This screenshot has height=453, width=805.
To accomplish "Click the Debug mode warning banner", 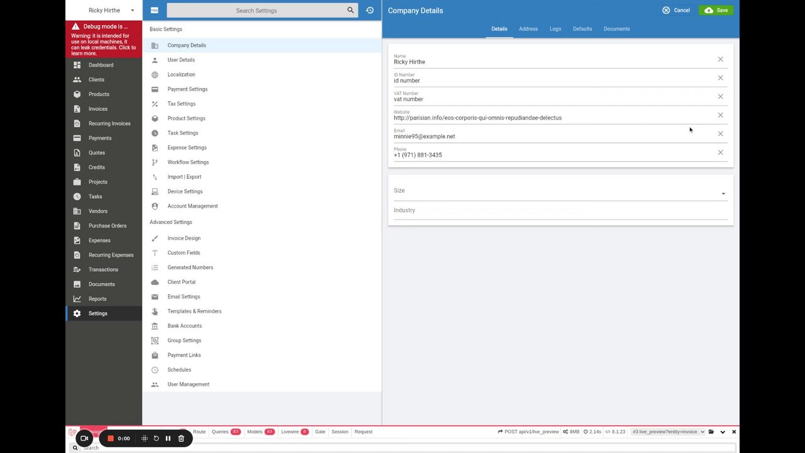I will coord(104,40).
